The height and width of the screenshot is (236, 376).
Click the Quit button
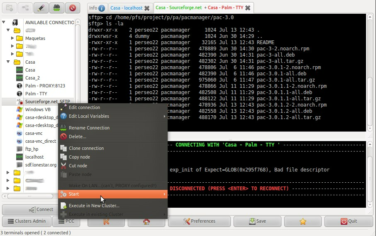point(349,221)
